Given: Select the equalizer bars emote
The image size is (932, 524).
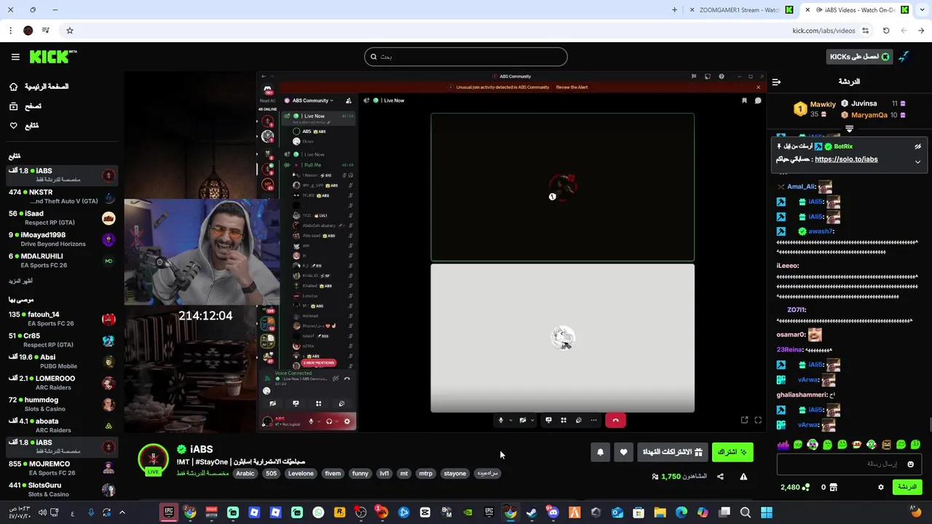Looking at the screenshot, I should click(x=783, y=445).
